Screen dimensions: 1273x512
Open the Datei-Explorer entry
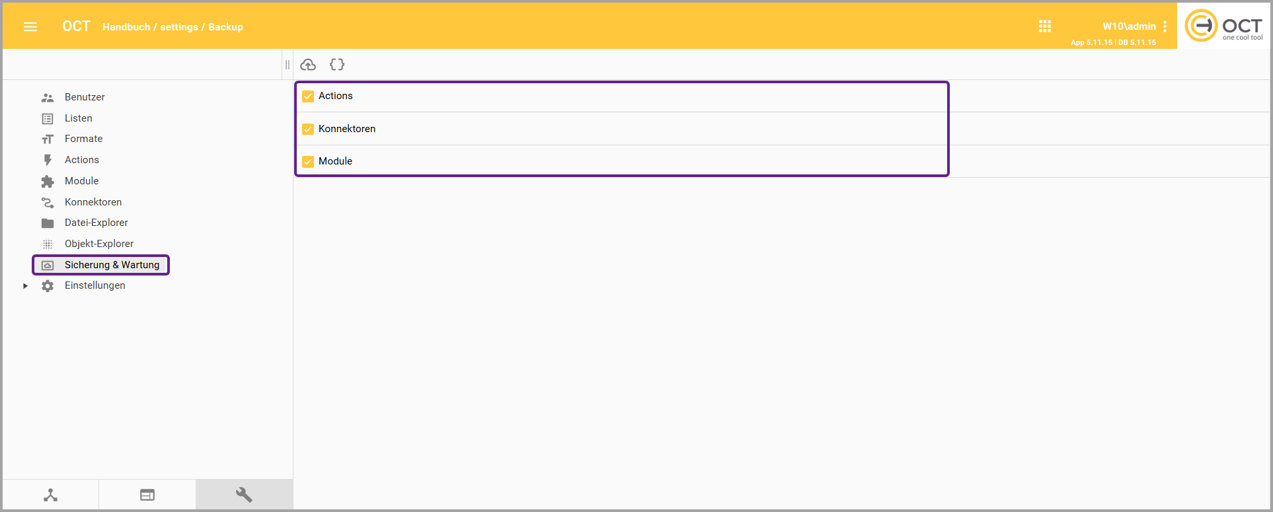pyautogui.click(x=96, y=223)
